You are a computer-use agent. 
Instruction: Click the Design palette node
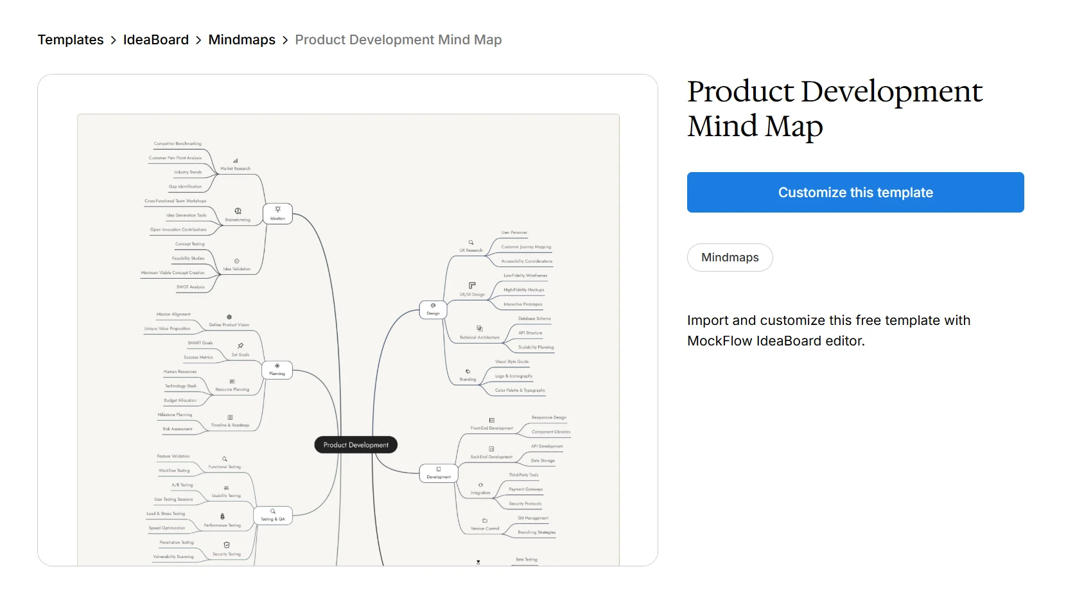click(x=433, y=310)
